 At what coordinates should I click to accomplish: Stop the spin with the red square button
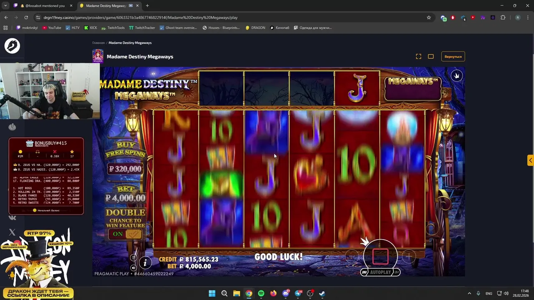[380, 256]
